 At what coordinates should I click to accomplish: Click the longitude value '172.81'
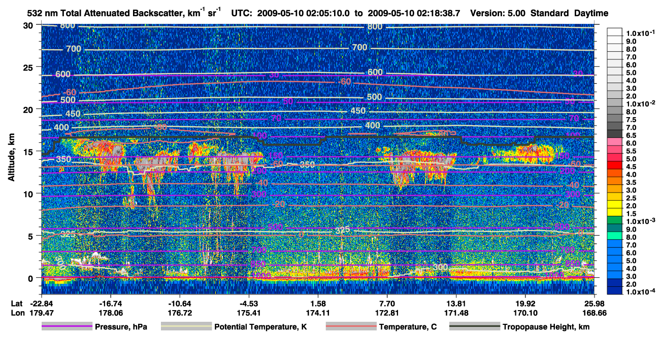[x=387, y=313]
